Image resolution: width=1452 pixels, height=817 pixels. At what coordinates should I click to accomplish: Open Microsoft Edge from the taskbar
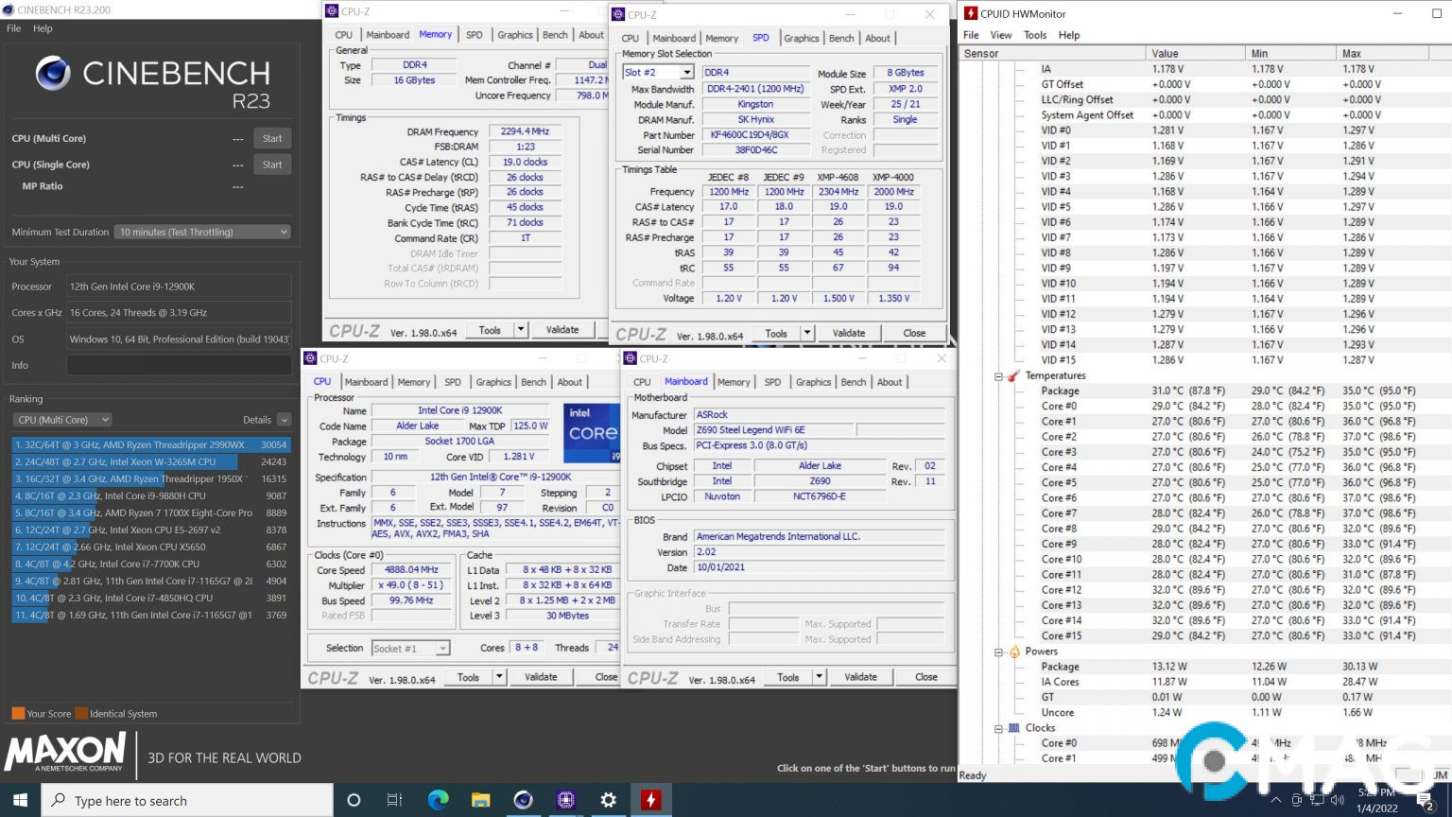[439, 800]
